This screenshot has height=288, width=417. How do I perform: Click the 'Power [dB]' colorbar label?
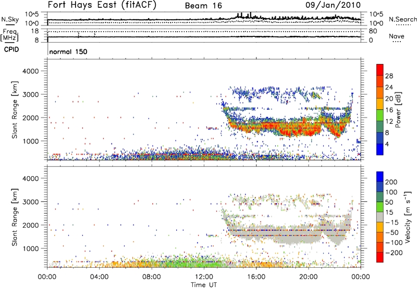point(398,110)
